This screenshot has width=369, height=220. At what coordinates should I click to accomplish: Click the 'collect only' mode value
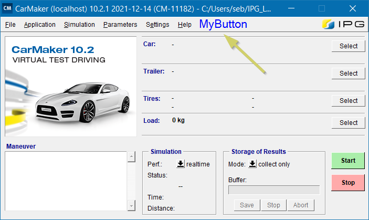(x=274, y=164)
